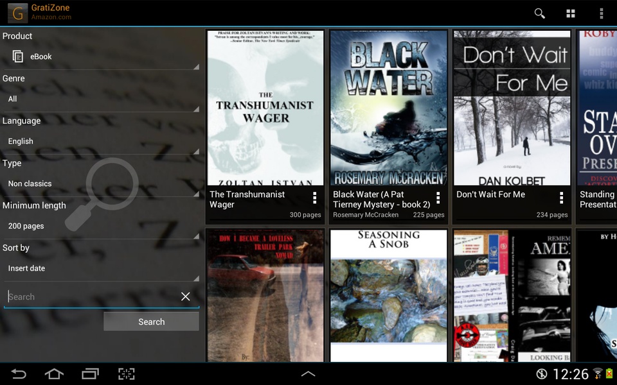Screen dimensions: 617x385
Task: Click the '12:26' clock in status bar
Action: pos(571,374)
